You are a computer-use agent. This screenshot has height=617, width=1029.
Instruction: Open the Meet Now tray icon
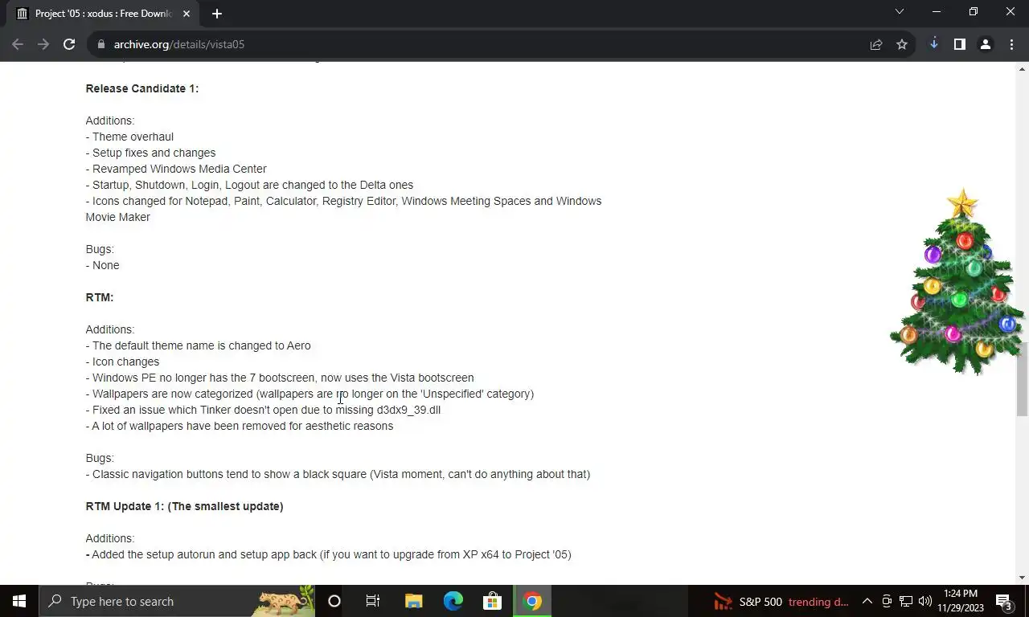point(887,601)
